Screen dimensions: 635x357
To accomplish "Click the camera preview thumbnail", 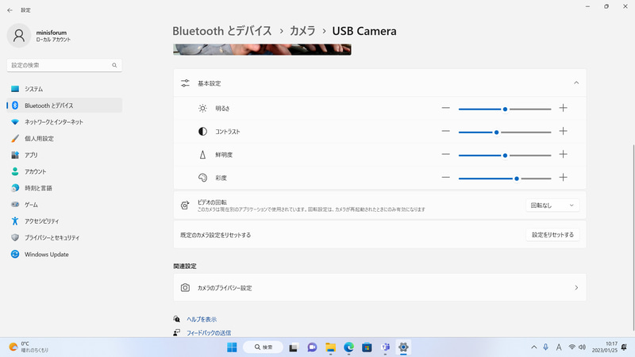I will (x=262, y=49).
